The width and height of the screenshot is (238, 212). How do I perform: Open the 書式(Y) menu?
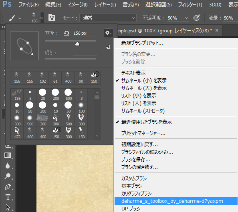(131, 5)
